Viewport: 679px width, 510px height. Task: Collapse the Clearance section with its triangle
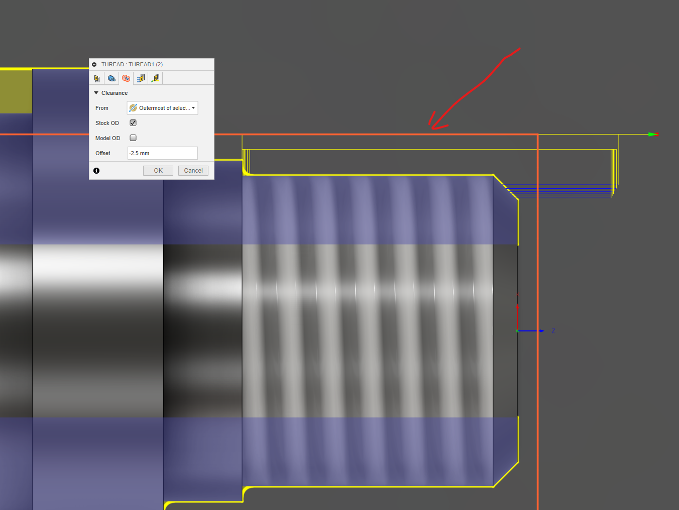click(x=96, y=93)
